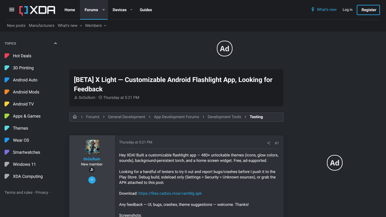The width and height of the screenshot is (386, 217).
Task: Click the member badge icon under 0xGollum
Action: (92, 170)
